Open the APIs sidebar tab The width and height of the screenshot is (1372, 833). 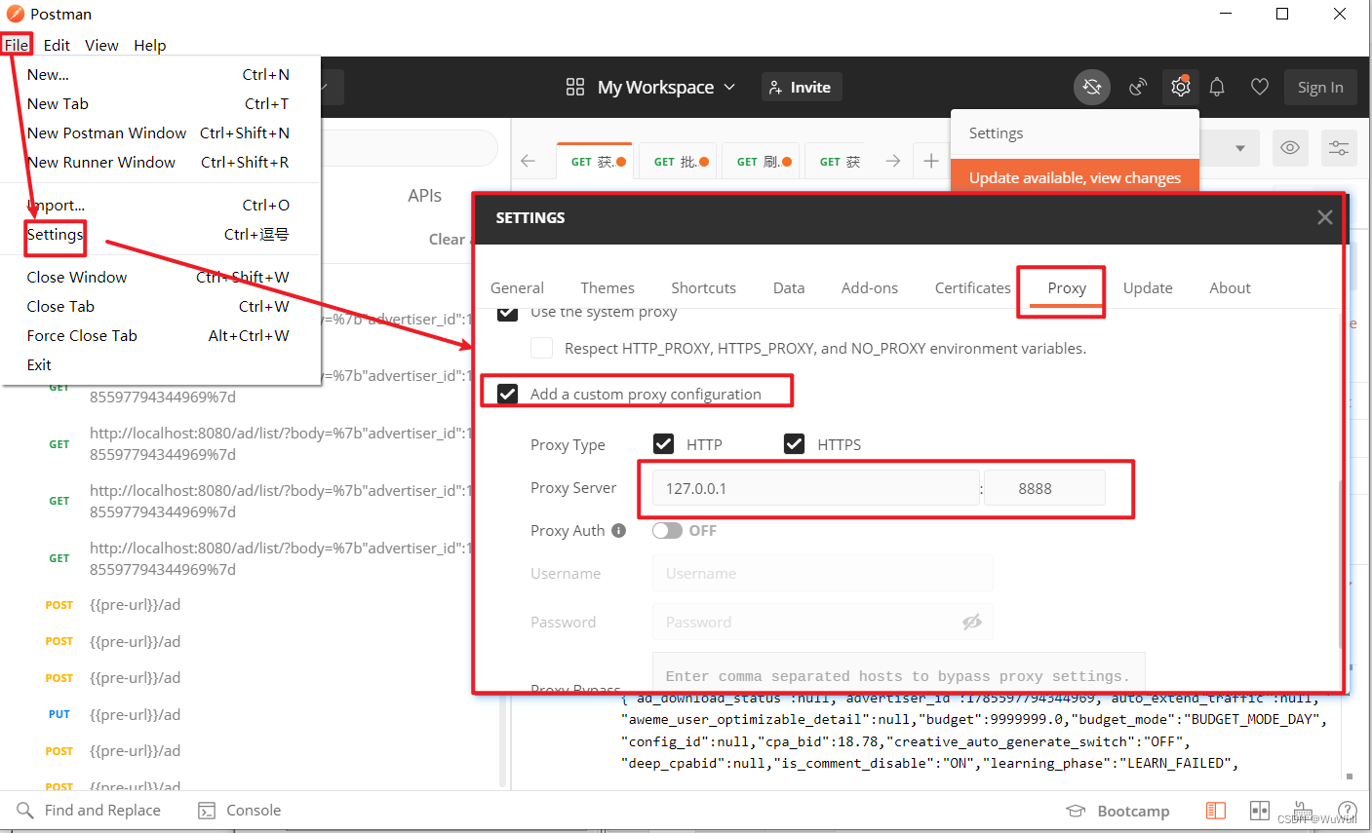click(424, 195)
